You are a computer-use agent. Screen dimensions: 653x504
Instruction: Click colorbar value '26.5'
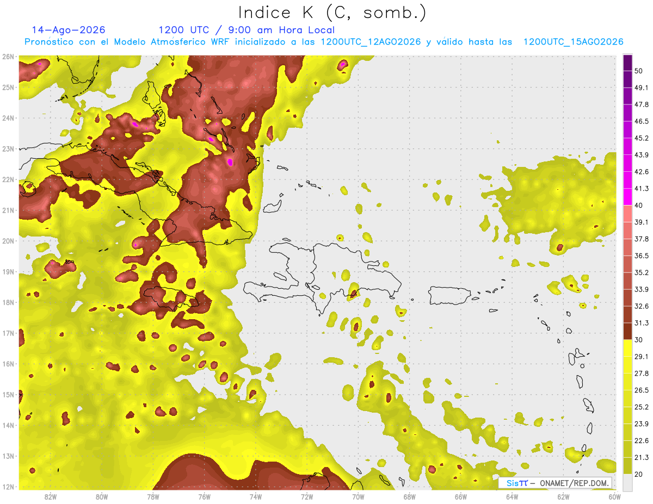click(x=642, y=390)
